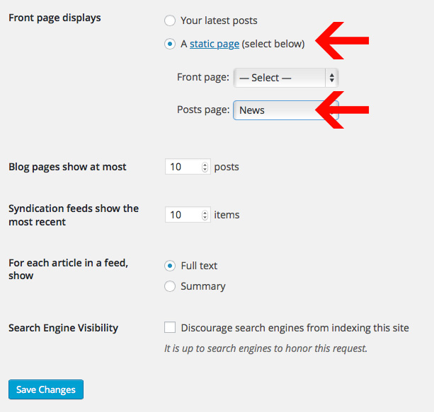Click the 'Discourage search engines from indexing' label
This screenshot has height=412, width=434.
[x=295, y=328]
